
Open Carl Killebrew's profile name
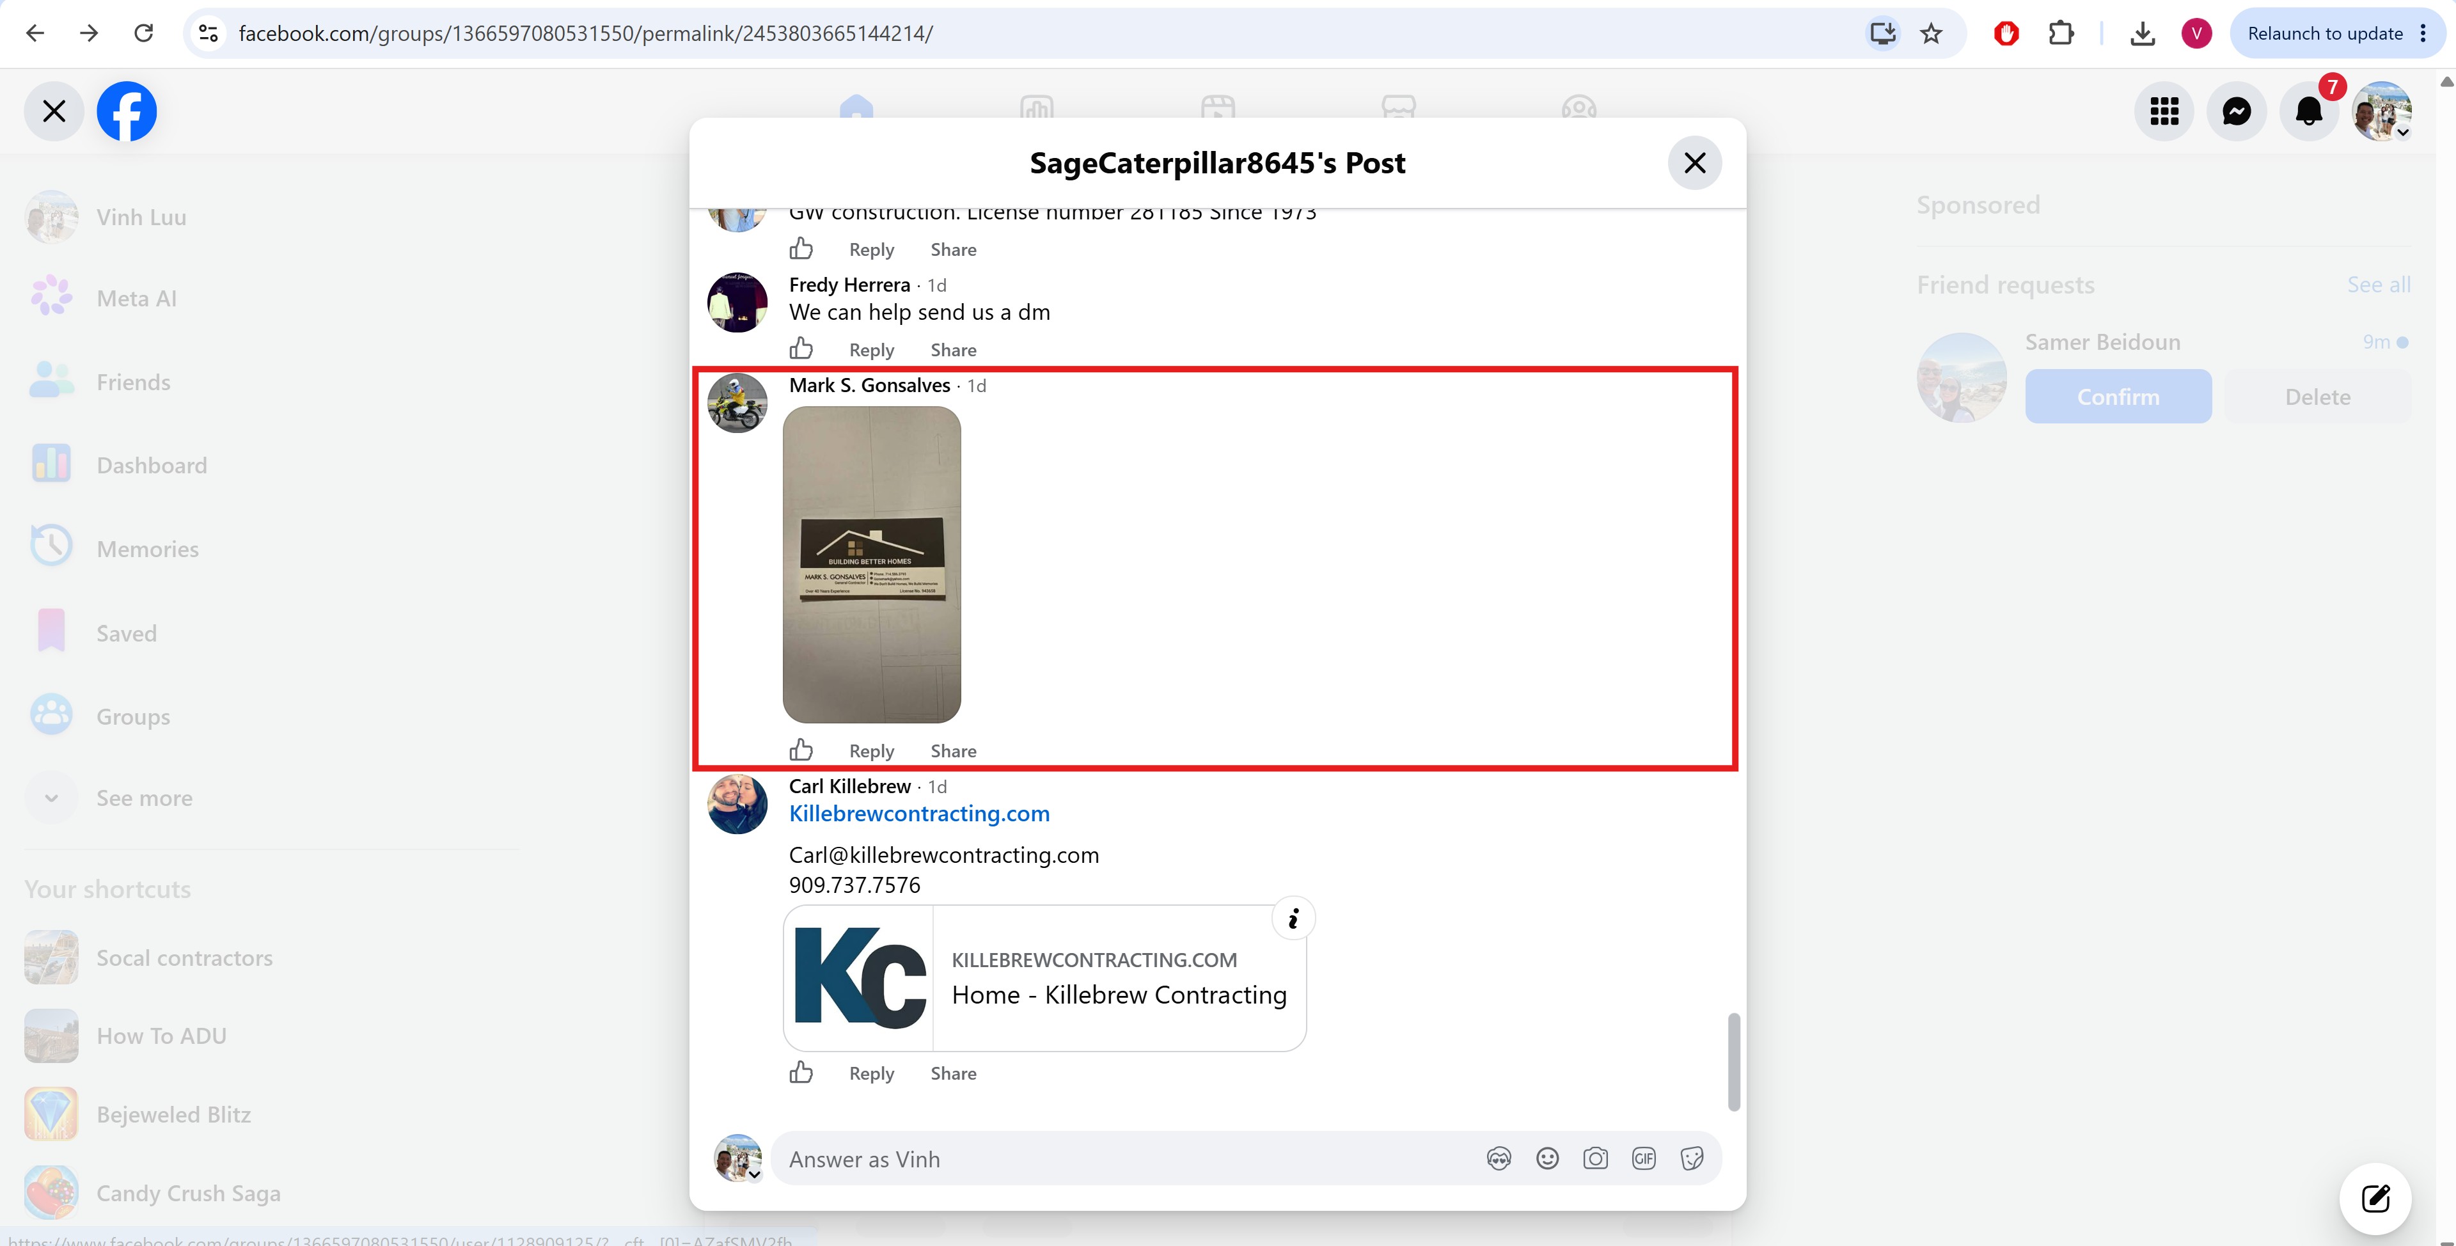pyautogui.click(x=849, y=787)
